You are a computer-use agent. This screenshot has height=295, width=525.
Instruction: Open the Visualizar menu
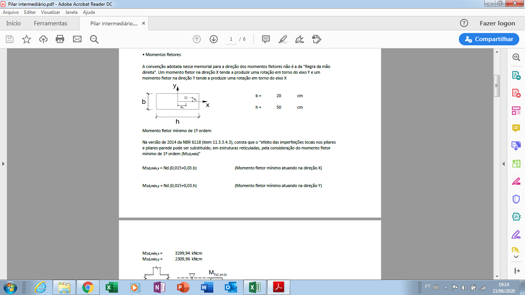click(x=51, y=12)
